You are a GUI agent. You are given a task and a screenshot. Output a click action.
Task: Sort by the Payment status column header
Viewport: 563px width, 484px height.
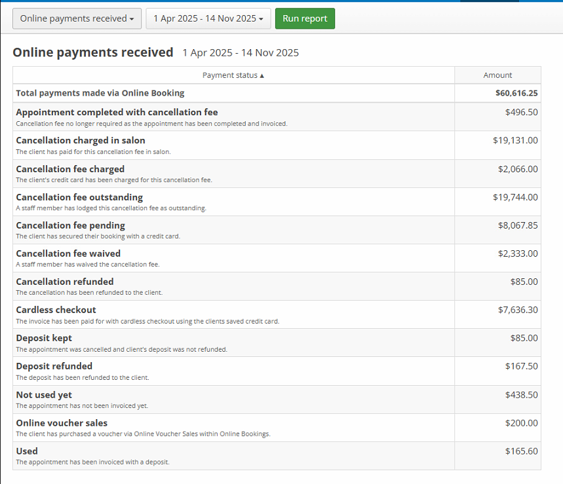(233, 75)
